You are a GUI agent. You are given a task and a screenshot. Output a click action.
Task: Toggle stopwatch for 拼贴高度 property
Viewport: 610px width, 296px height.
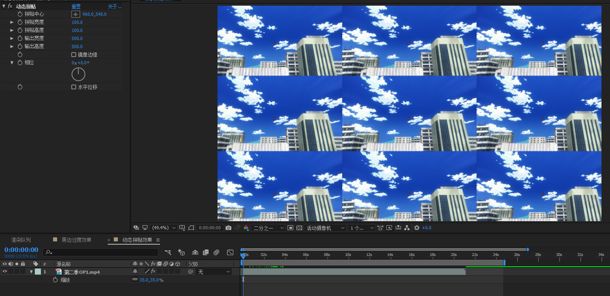click(20, 30)
